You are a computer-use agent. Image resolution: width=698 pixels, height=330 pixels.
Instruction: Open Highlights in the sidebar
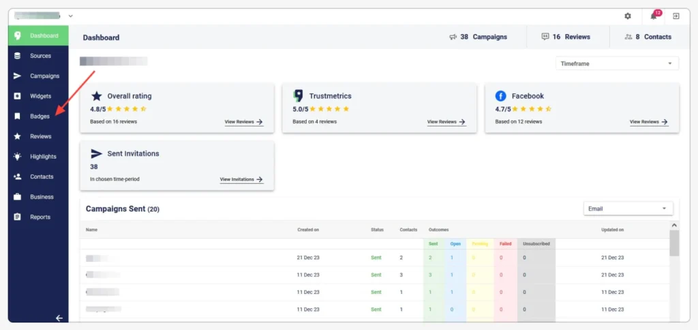pos(38,156)
